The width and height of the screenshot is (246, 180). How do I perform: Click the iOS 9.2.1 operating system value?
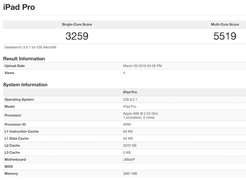[131, 100]
